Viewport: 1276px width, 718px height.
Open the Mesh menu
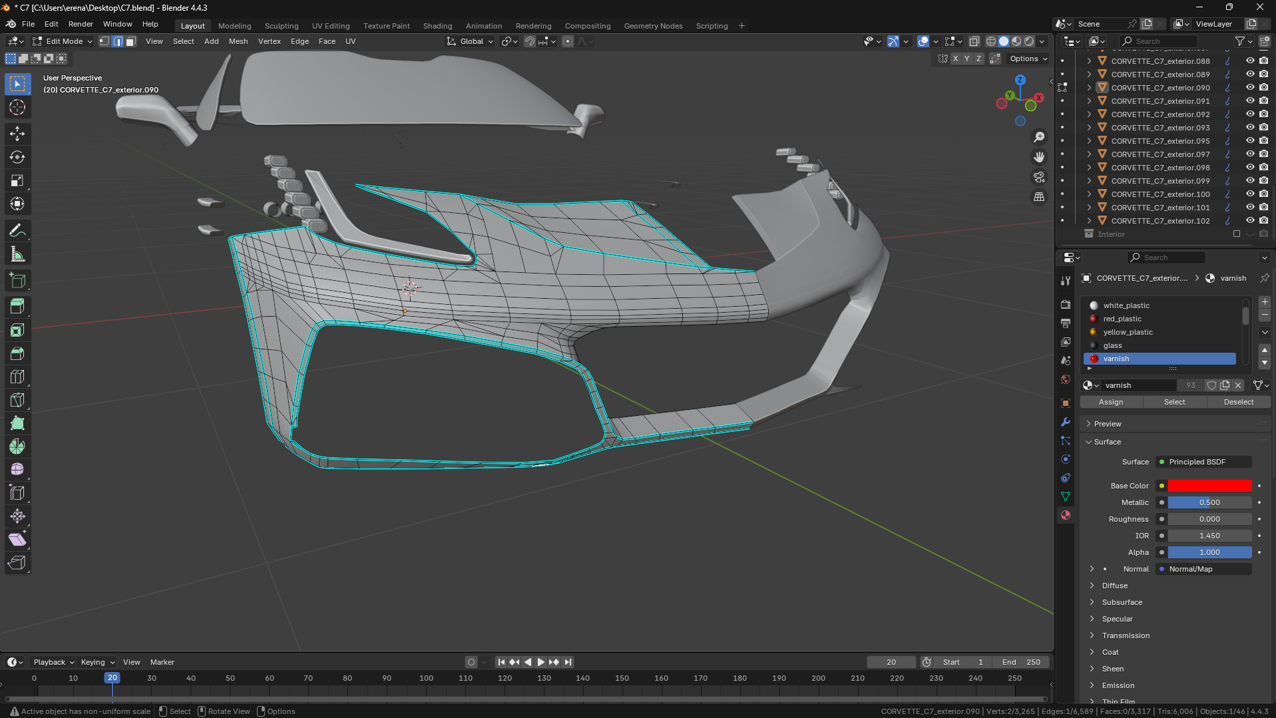click(x=238, y=41)
